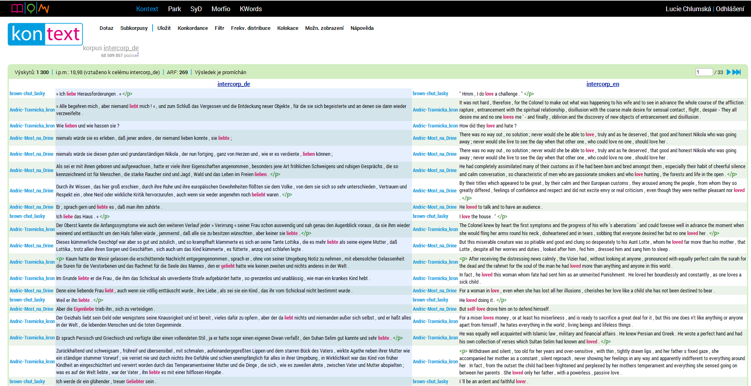This screenshot has height=386, width=751.
Task: Open the Dotaz menu
Action: tap(106, 28)
